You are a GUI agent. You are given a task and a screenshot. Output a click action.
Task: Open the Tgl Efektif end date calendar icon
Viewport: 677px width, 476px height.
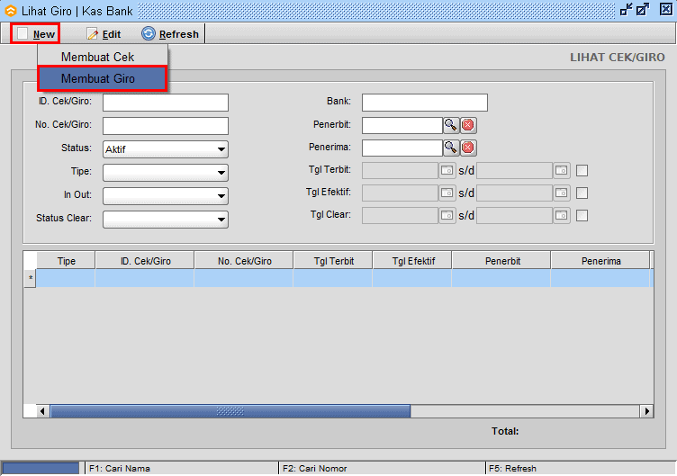(x=562, y=193)
